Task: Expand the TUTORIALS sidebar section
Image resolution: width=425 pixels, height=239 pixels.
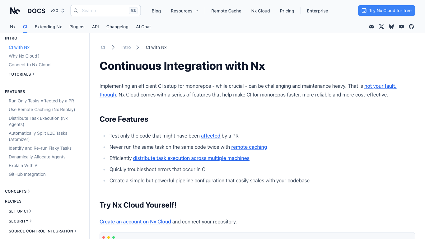Action: click(x=22, y=74)
